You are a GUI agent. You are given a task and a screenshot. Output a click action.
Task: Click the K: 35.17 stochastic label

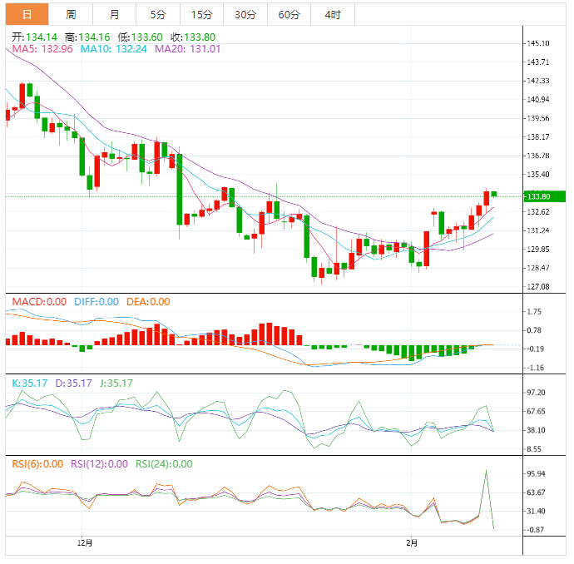click(x=30, y=383)
